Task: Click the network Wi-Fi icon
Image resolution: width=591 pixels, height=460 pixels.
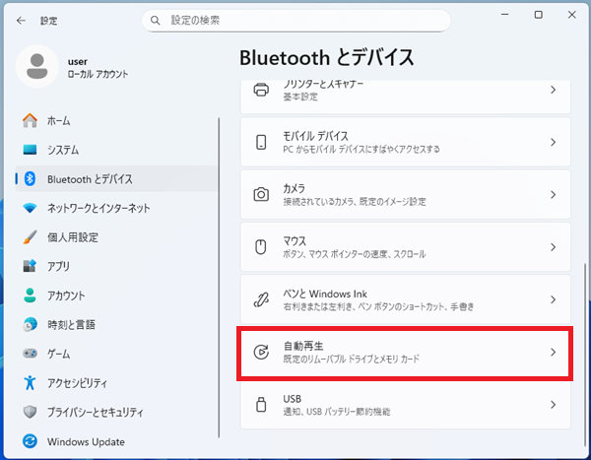Action: (x=30, y=208)
